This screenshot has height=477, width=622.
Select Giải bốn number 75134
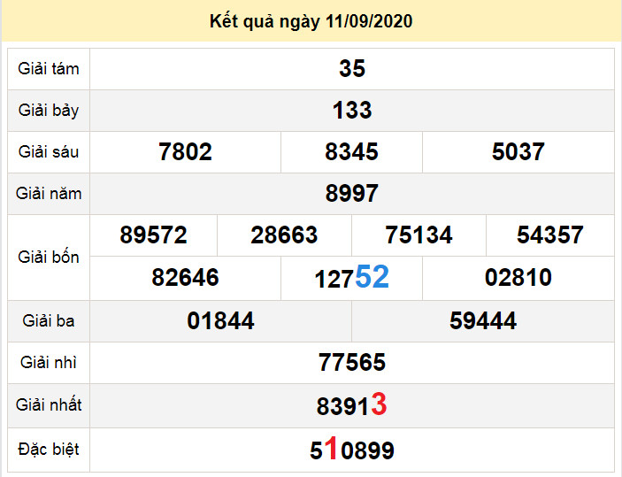419,235
